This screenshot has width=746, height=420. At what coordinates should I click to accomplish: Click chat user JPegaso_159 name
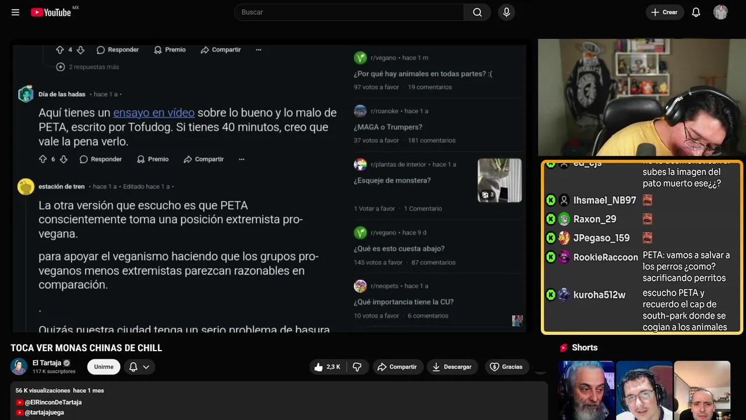(601, 238)
